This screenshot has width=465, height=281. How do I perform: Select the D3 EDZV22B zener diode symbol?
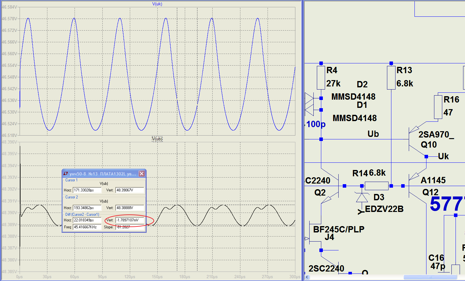pos(362,197)
